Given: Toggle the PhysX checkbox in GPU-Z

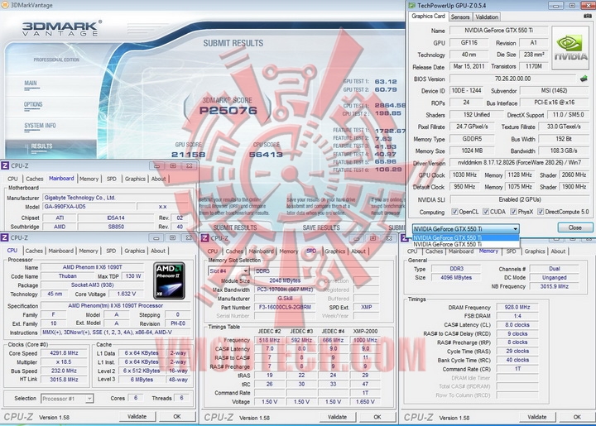Looking at the screenshot, I should [513, 212].
